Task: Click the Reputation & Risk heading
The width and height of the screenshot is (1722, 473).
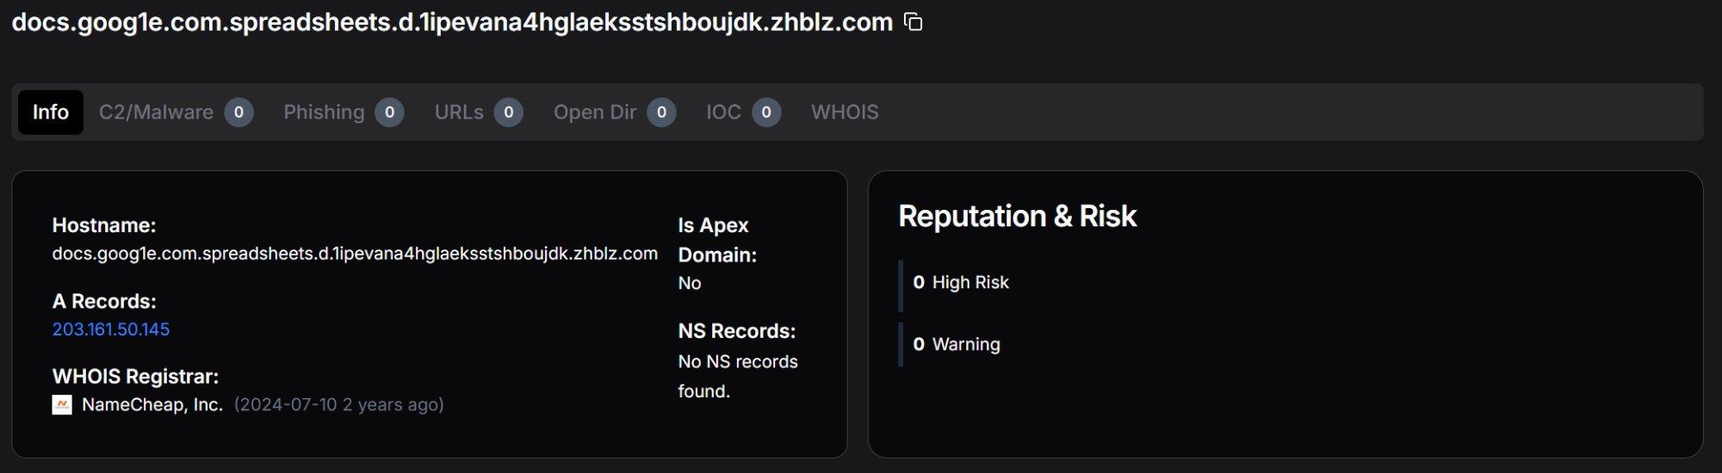Action: click(1017, 216)
